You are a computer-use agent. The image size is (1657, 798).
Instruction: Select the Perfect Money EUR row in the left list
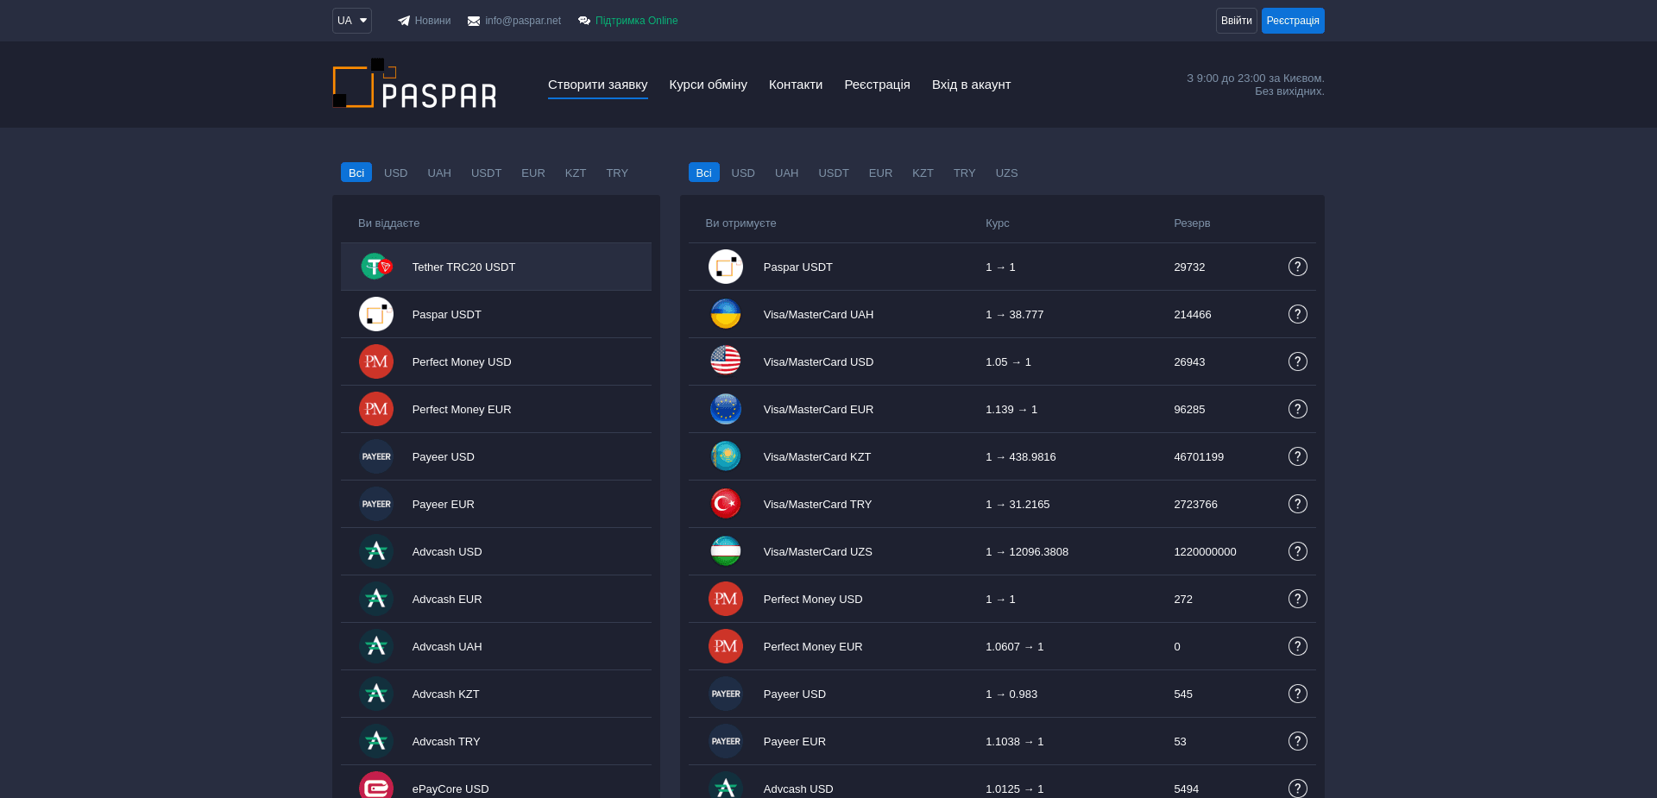click(496, 409)
